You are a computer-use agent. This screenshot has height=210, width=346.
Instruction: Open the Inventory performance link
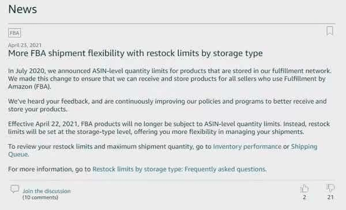(247, 147)
